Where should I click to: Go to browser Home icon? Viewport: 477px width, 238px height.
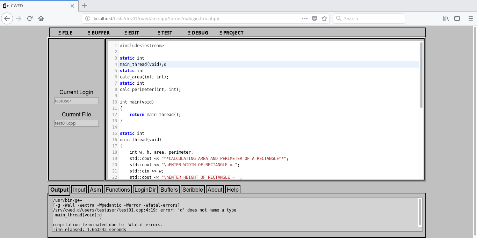click(x=41, y=18)
